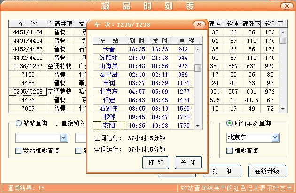Select the 秦皇岛 station row
The height and width of the screenshot is (193, 296).
click(x=143, y=74)
